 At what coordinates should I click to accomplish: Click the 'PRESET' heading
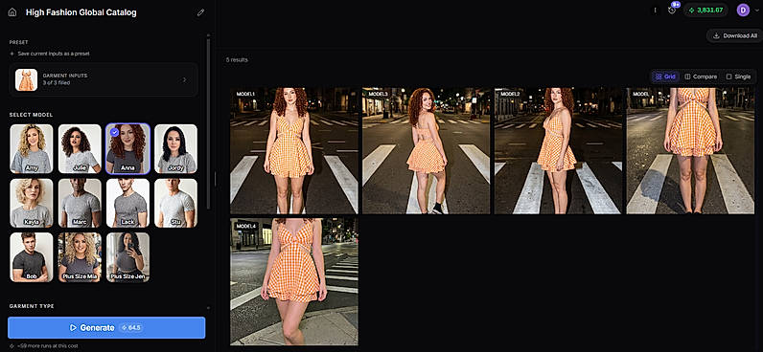click(x=18, y=42)
